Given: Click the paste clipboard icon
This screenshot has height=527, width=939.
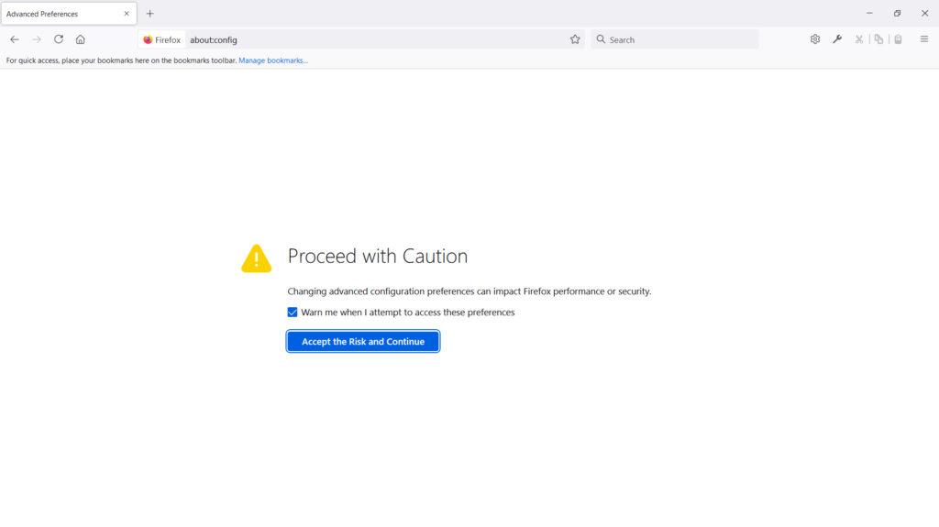Looking at the screenshot, I should coord(899,39).
